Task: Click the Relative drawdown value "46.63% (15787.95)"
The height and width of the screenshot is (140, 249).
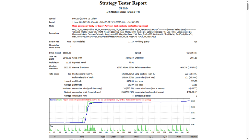Action: 189,68
